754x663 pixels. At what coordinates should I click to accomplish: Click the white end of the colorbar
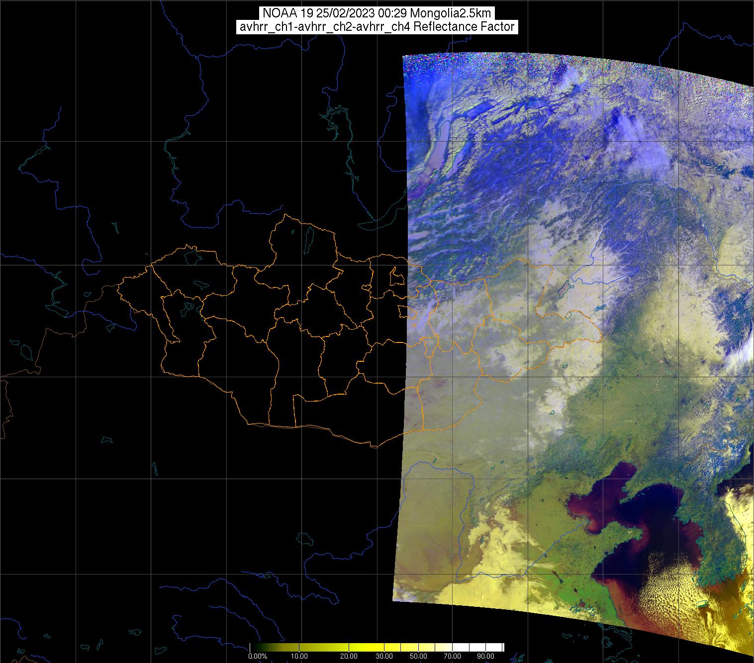[492, 647]
